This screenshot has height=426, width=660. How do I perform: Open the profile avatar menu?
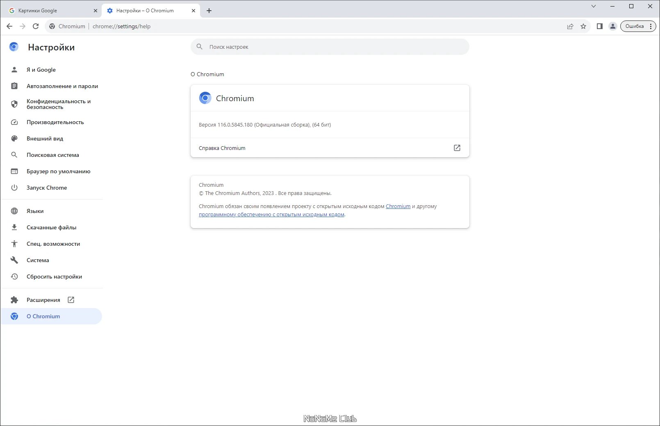[x=612, y=26]
